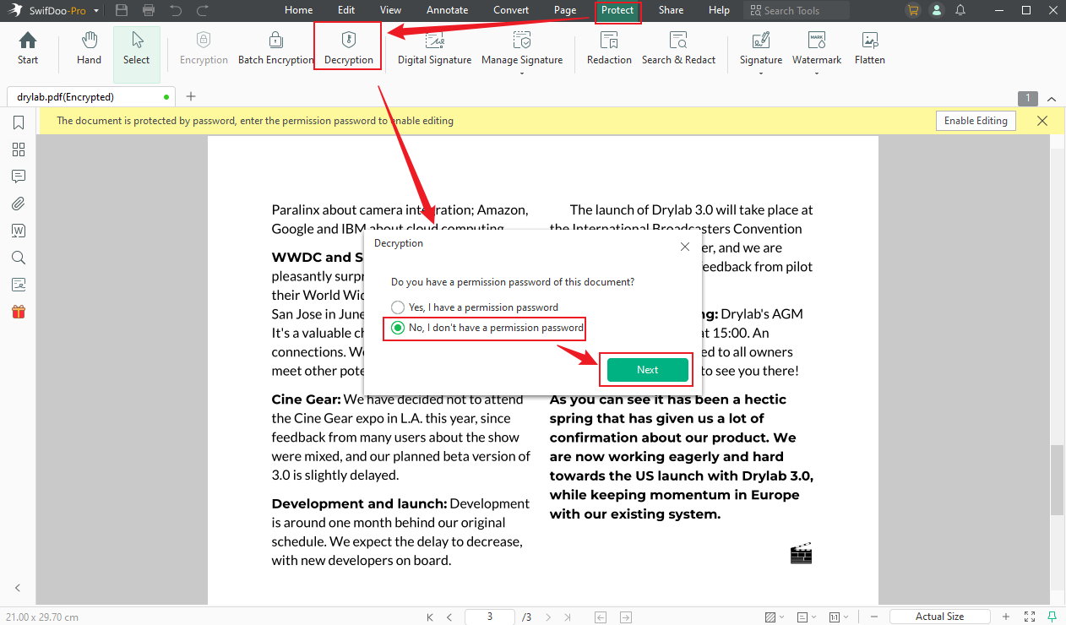Choose 'No, I don't have a permission password'
The height and width of the screenshot is (625, 1066).
[x=398, y=328]
